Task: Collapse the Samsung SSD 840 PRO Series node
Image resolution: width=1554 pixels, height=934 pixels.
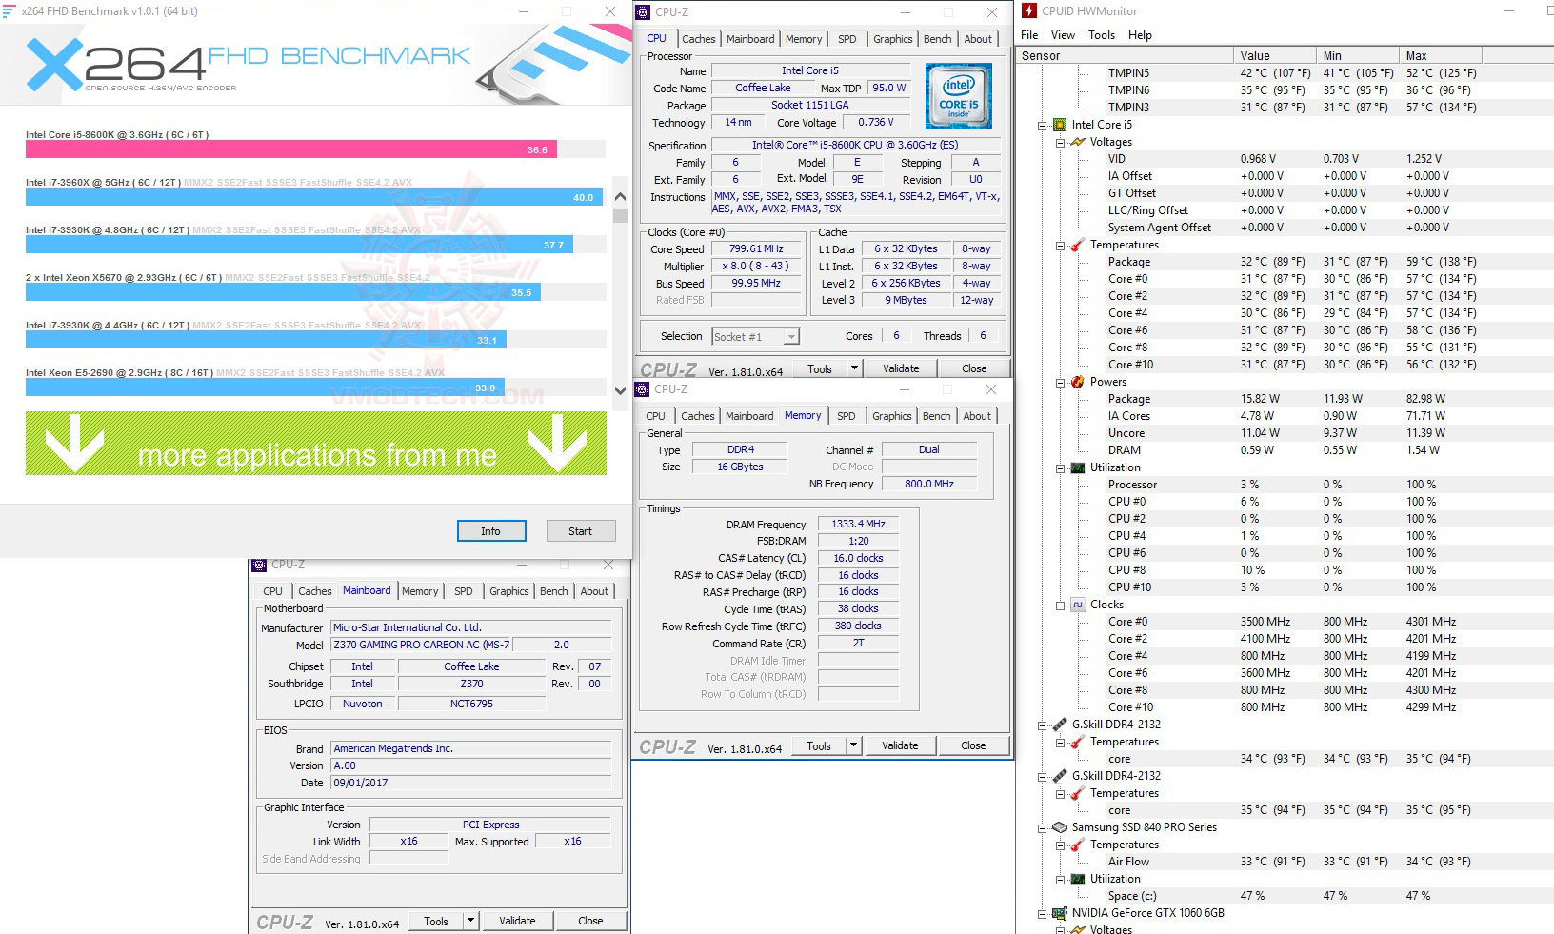Action: coord(1043,827)
